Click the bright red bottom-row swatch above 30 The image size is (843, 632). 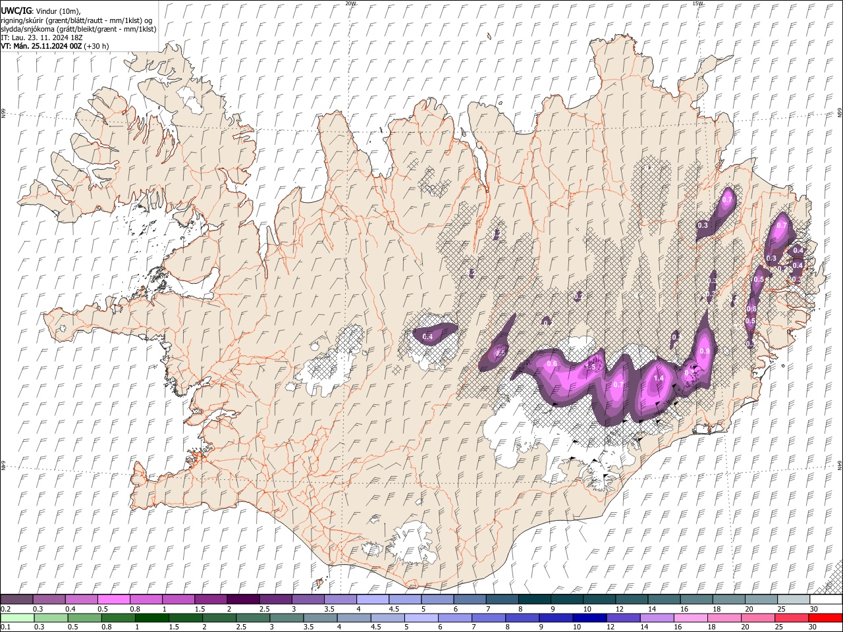pyautogui.click(x=825, y=618)
